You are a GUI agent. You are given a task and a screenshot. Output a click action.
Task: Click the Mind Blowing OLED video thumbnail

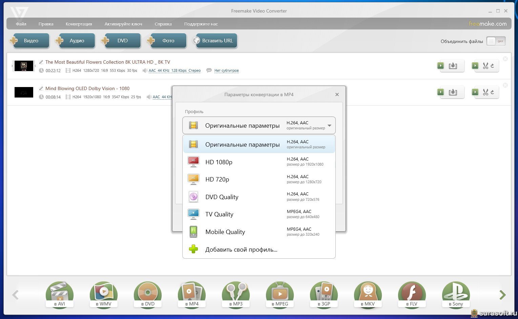tap(24, 92)
